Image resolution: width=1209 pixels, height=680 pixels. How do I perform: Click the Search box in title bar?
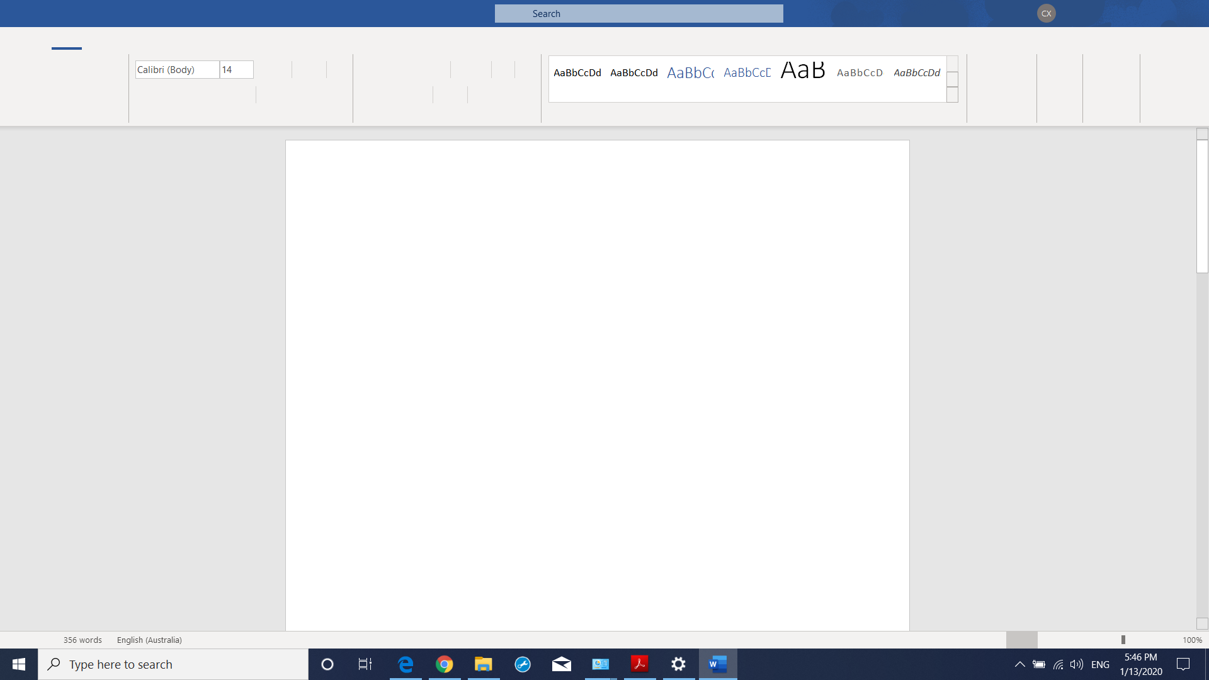click(639, 14)
